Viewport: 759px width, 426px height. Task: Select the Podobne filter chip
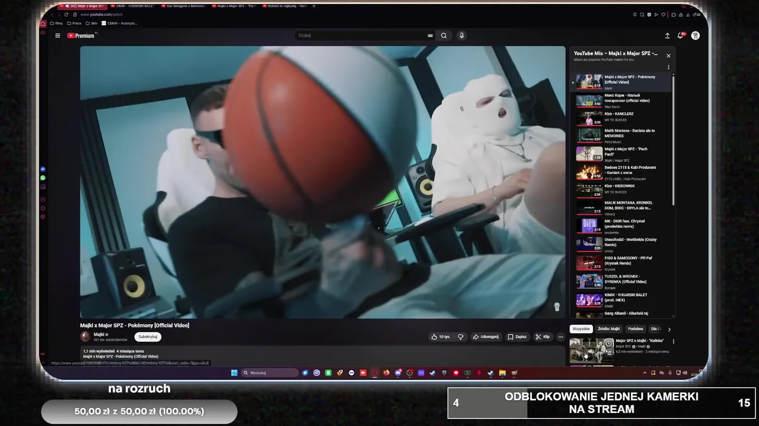click(636, 329)
